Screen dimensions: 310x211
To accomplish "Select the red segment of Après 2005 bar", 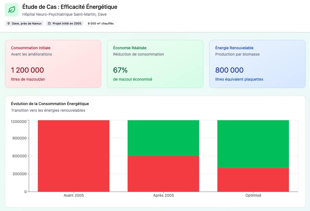I will click(163, 174).
